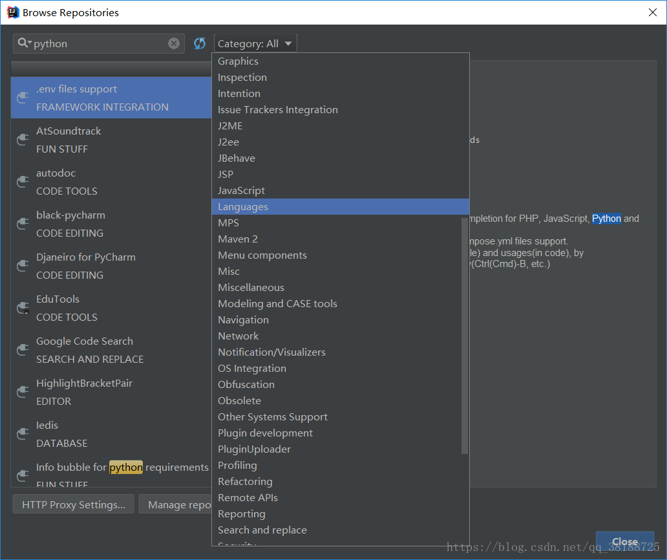Click Manage repositories button
The image size is (667, 560).
tap(176, 504)
